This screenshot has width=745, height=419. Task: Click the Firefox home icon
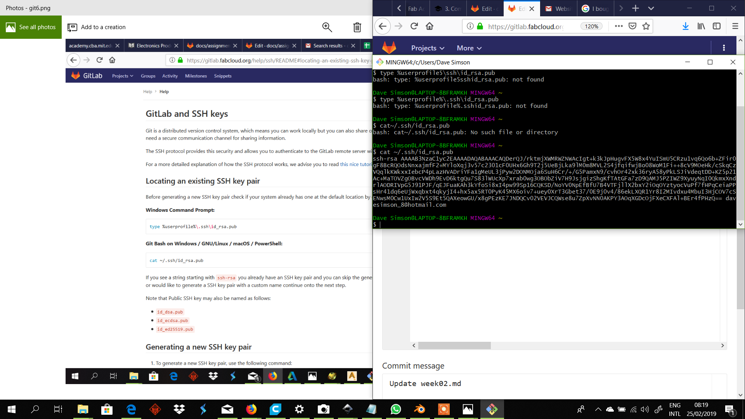click(x=430, y=26)
